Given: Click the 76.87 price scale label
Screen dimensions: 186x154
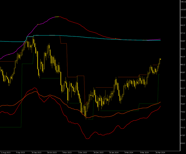Looking at the screenshot, I should click(x=183, y=104).
